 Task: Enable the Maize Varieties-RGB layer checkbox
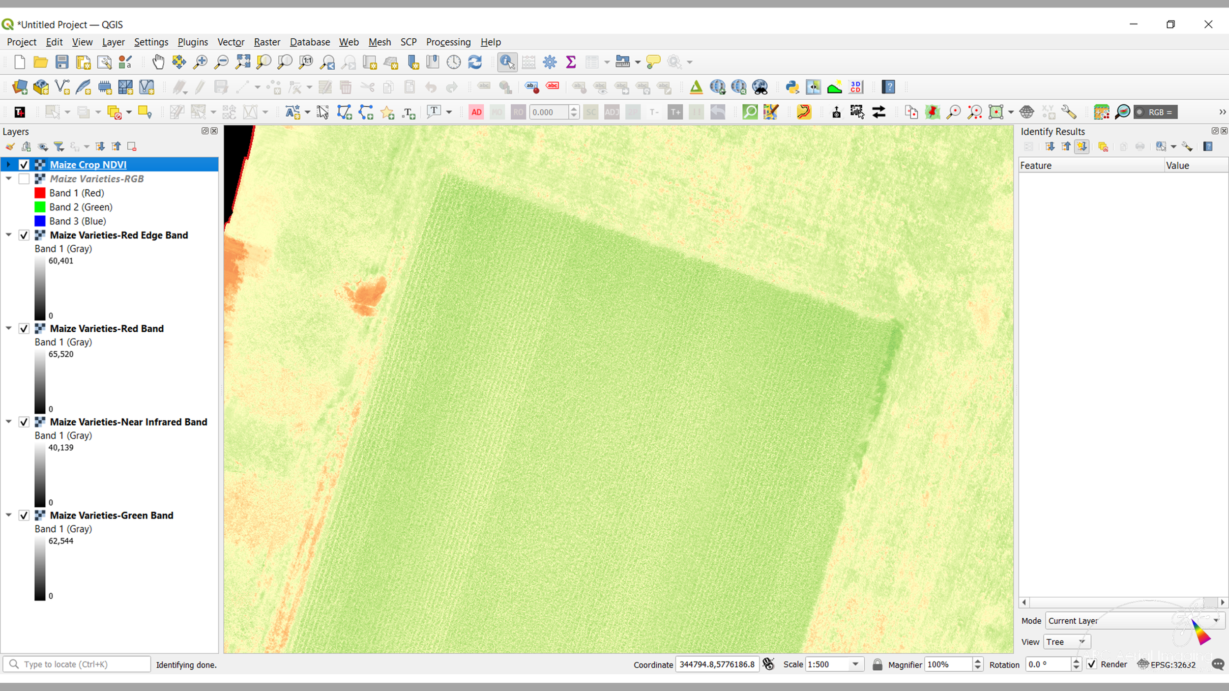coord(24,179)
